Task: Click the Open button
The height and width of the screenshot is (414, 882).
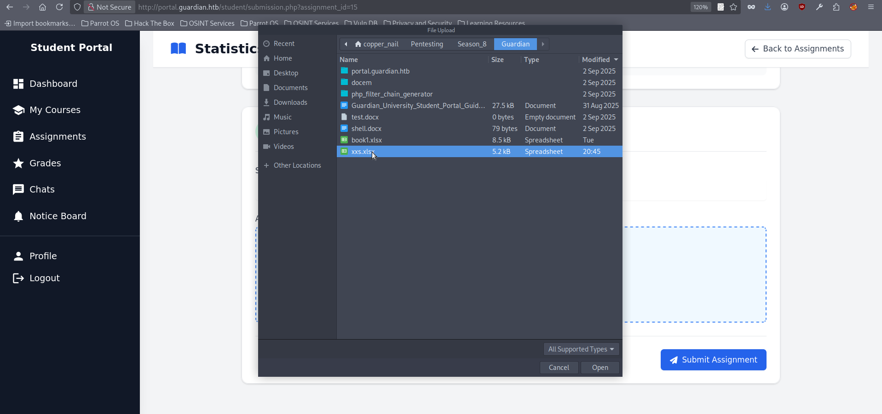Action: point(600,368)
